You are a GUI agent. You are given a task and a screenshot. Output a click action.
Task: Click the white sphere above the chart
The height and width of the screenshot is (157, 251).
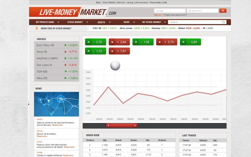click(115, 65)
